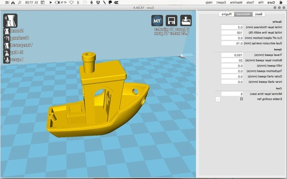Select the Normal view mode icon
The height and width of the screenshot is (179, 287).
[x=7, y=32]
